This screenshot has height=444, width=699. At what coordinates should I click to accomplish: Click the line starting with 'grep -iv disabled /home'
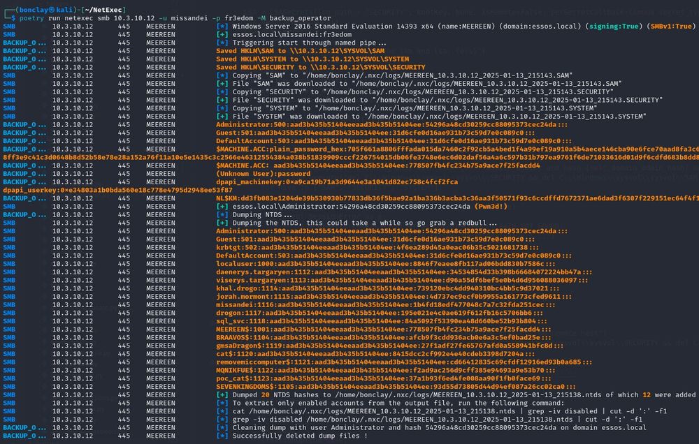click(437, 420)
